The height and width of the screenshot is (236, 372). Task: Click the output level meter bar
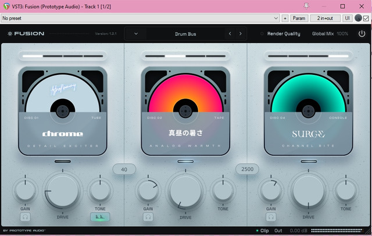(x=337, y=230)
